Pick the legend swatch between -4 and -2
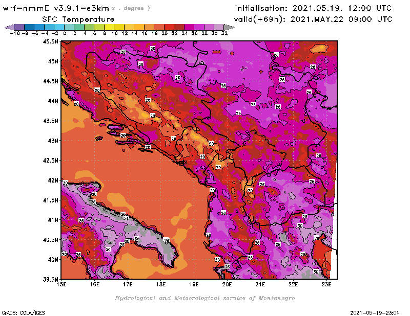Image resolution: width=410 pixels, height=316 pixels. (49, 27)
